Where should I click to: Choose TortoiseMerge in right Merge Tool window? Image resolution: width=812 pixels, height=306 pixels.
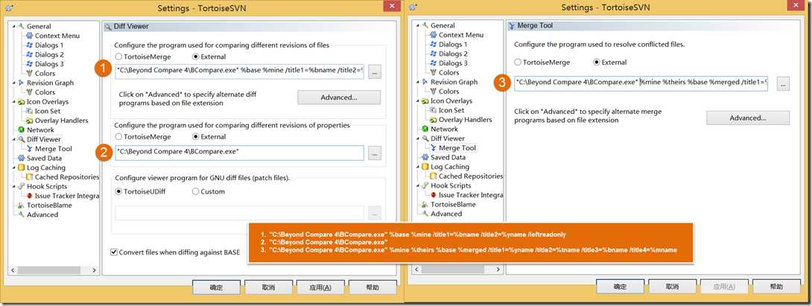click(518, 62)
